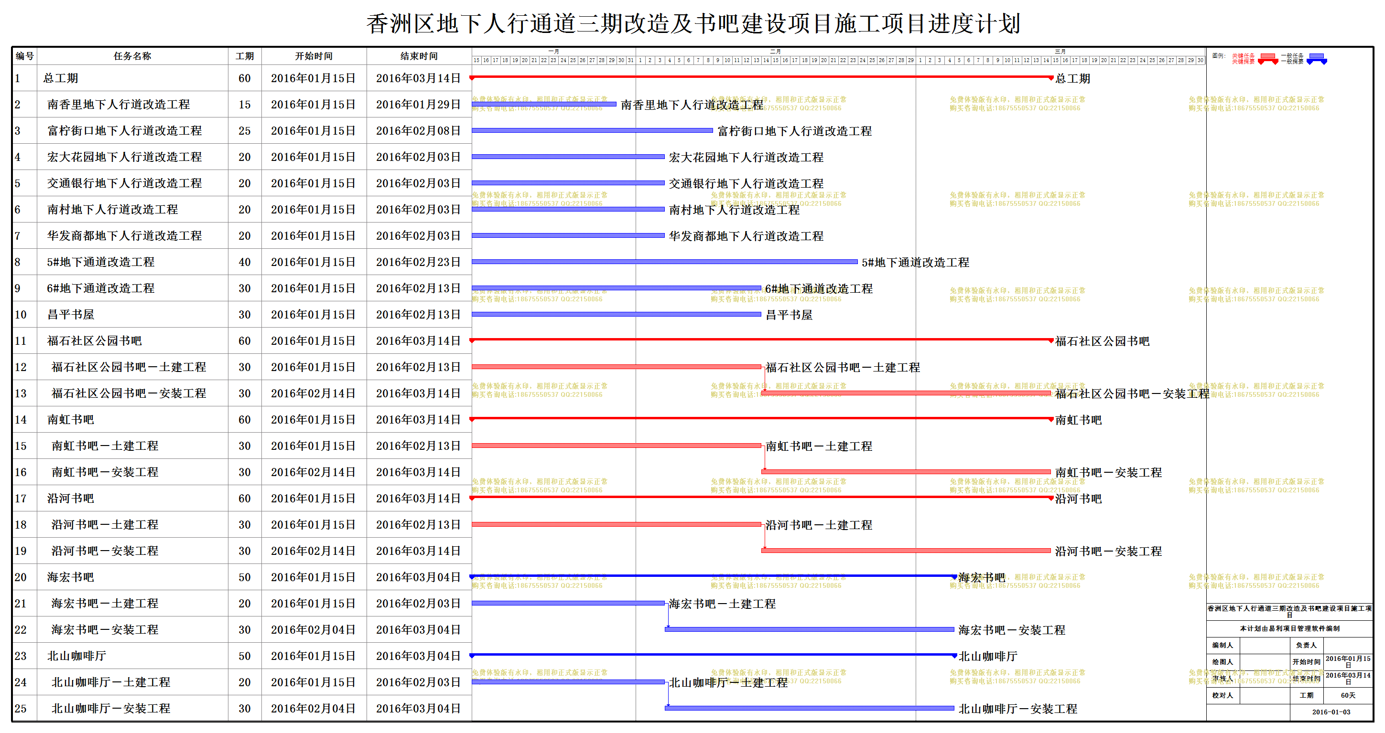1385x733 pixels.
Task: Click end date 2016年02月23日 in row 8
Action: 419,262
